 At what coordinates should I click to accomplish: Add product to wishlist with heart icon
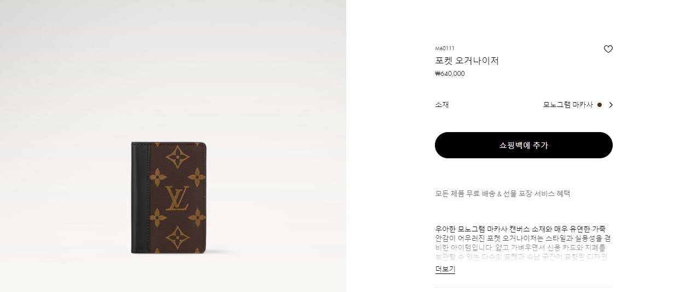pyautogui.click(x=608, y=49)
